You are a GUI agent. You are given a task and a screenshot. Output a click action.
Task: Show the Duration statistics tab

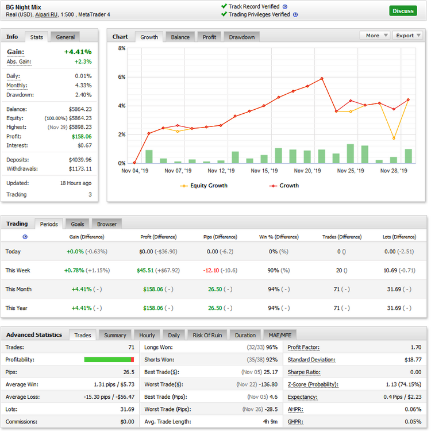245,336
